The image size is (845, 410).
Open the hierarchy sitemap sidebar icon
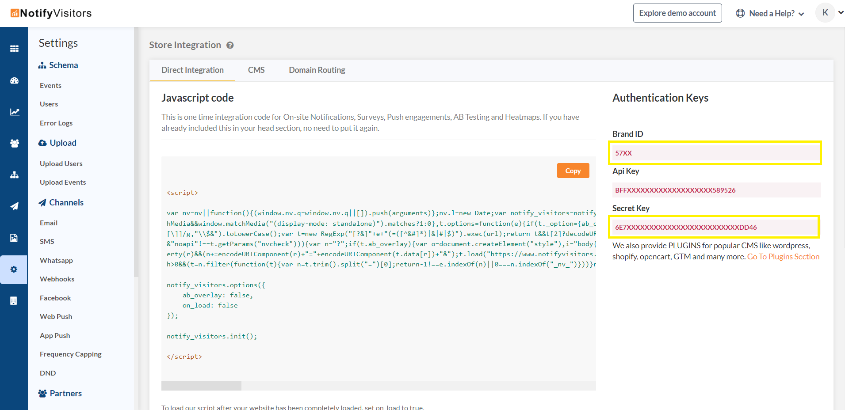14,175
